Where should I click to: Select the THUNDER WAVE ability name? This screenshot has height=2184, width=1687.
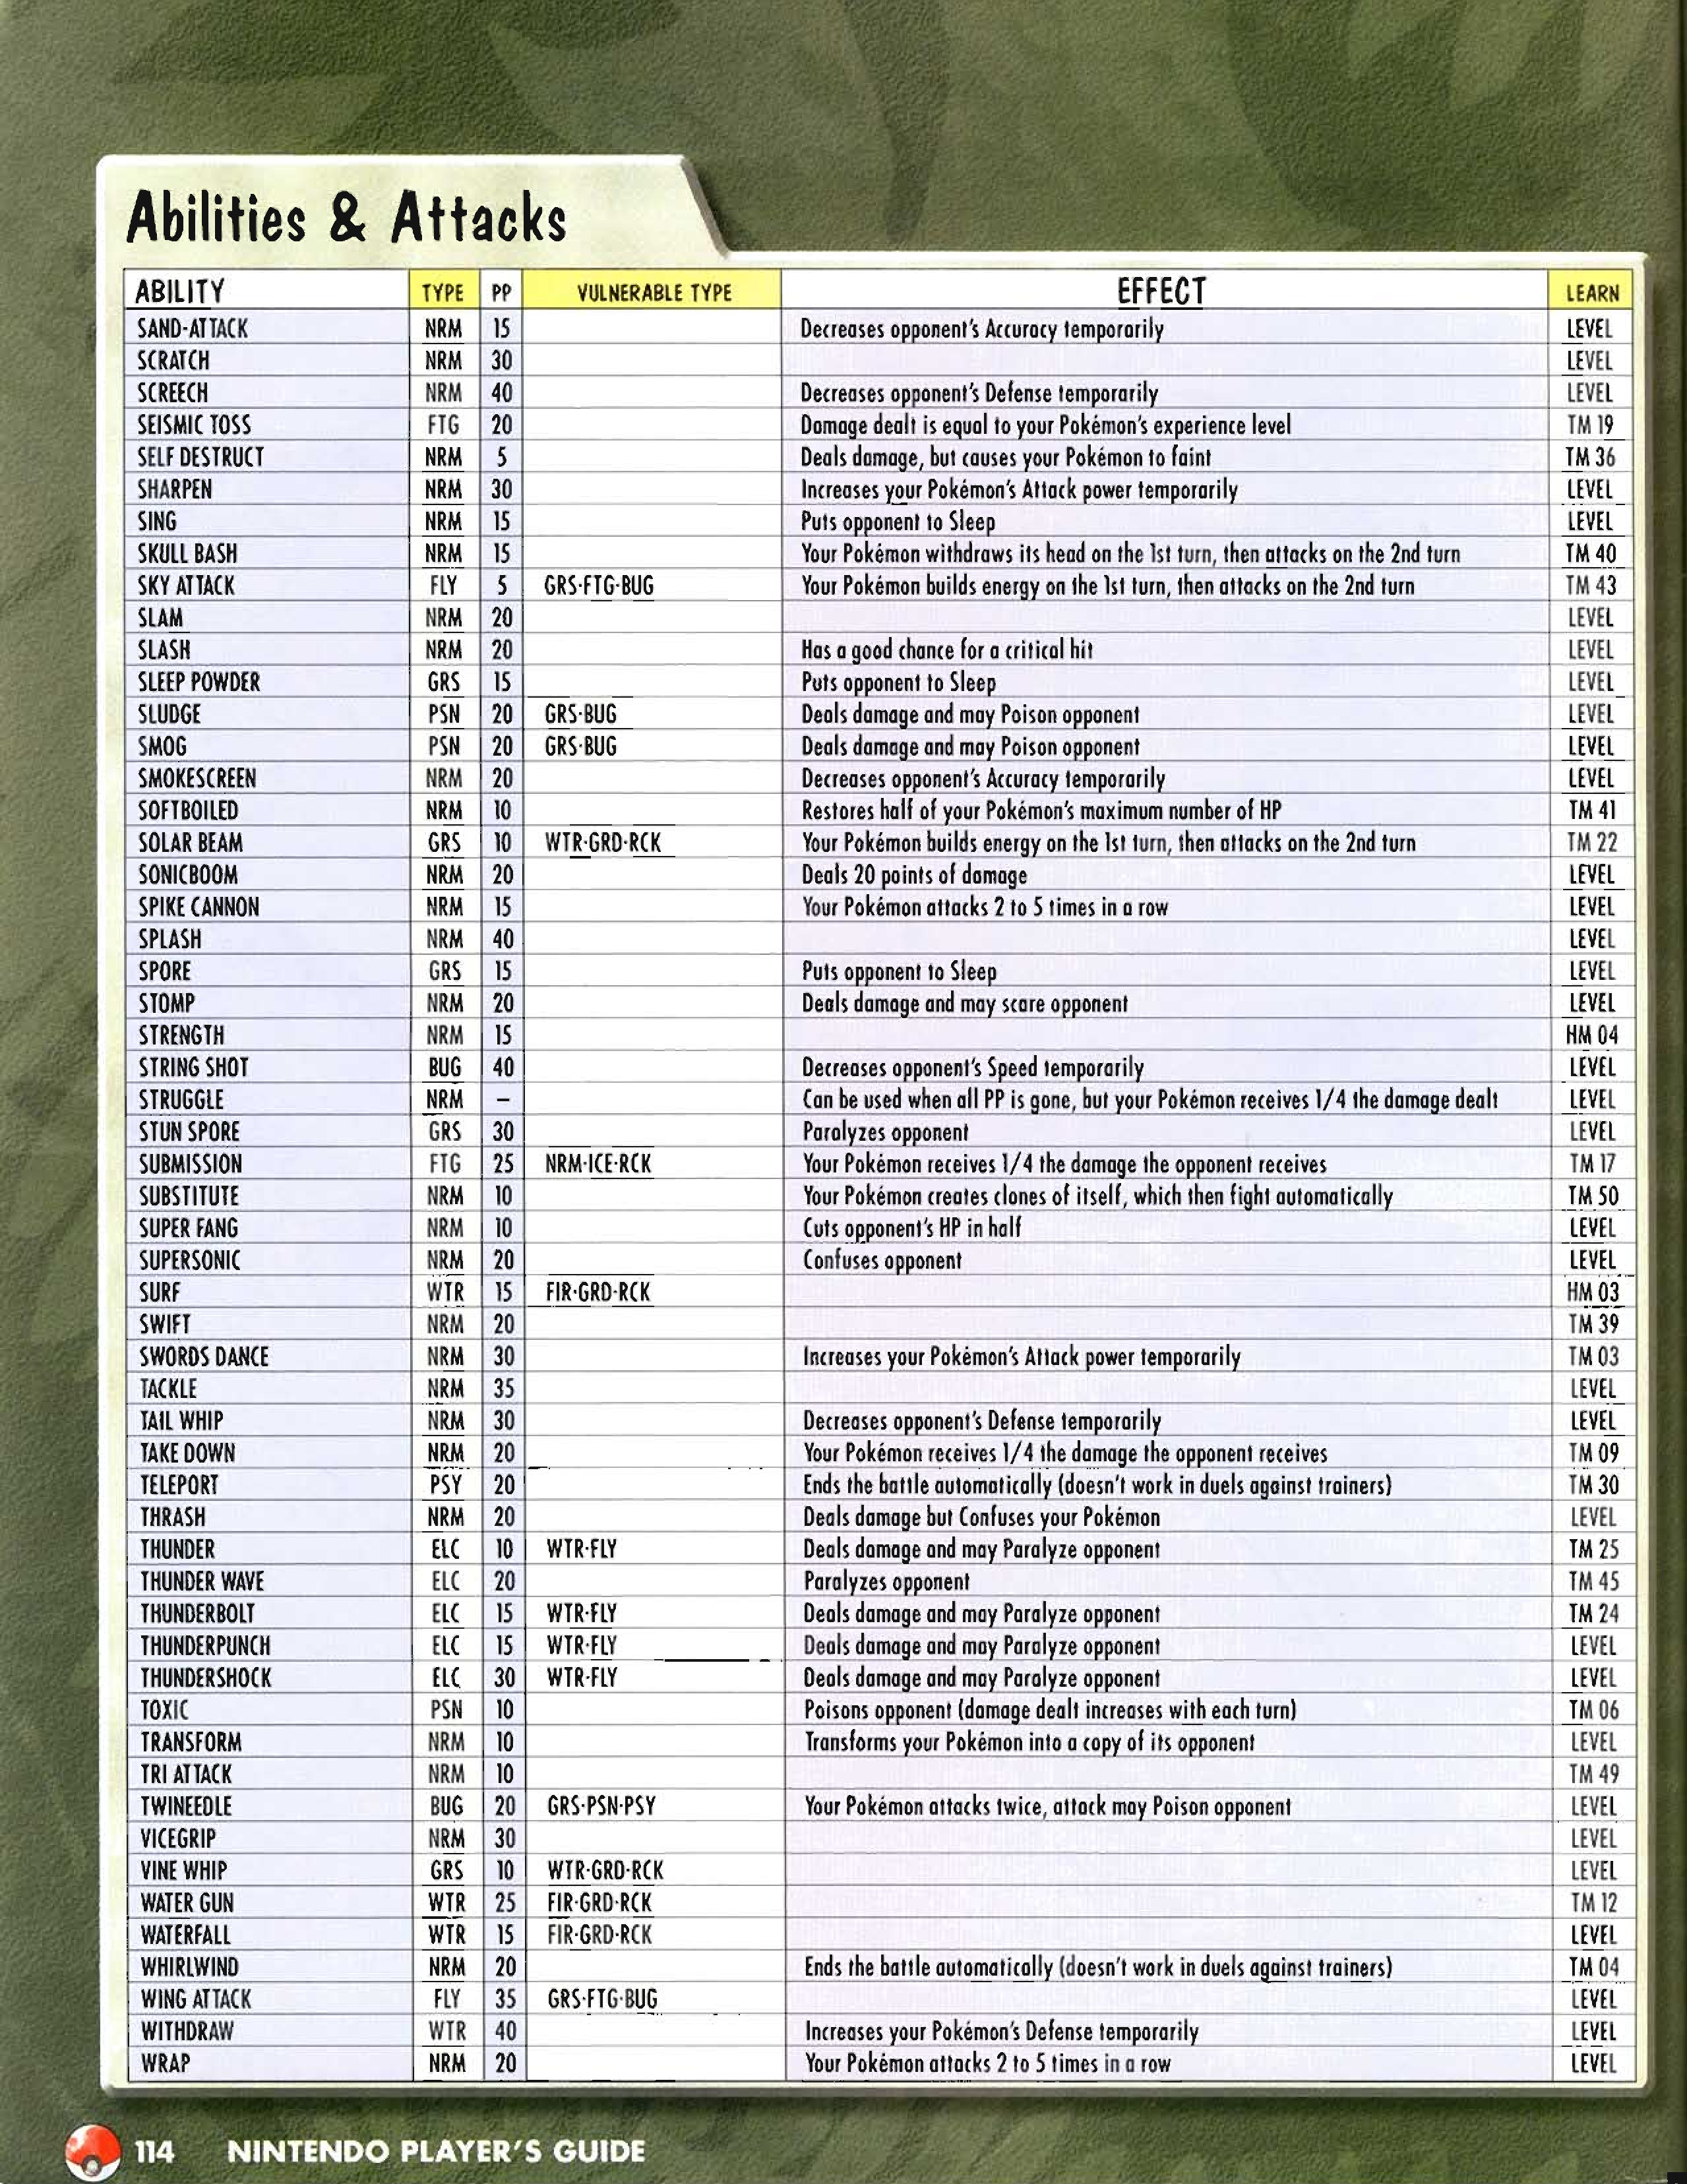(x=202, y=1581)
